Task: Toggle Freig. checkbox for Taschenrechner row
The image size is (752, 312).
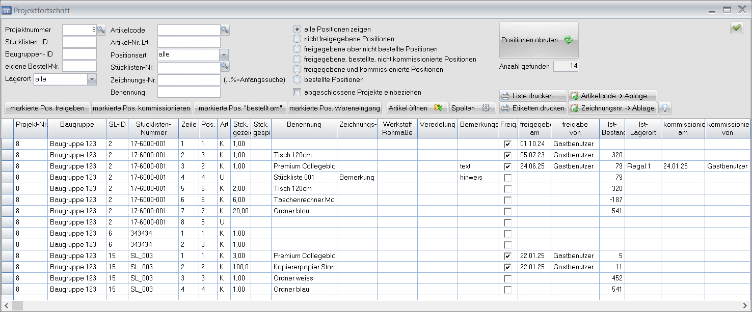Action: pyautogui.click(x=507, y=200)
